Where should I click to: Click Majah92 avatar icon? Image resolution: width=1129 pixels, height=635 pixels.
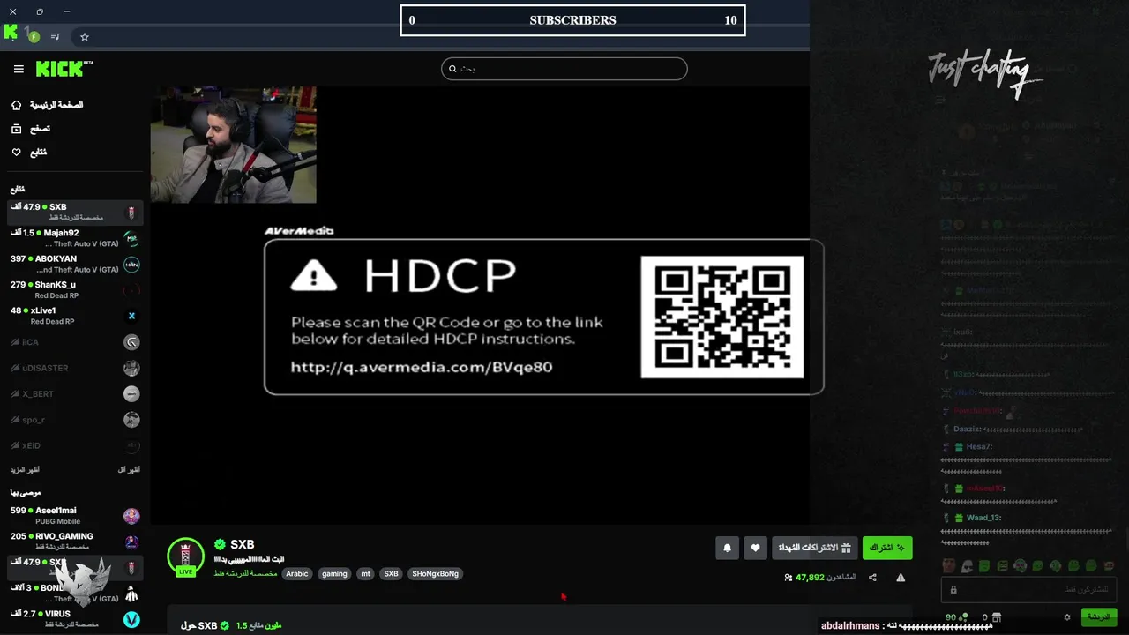131,239
